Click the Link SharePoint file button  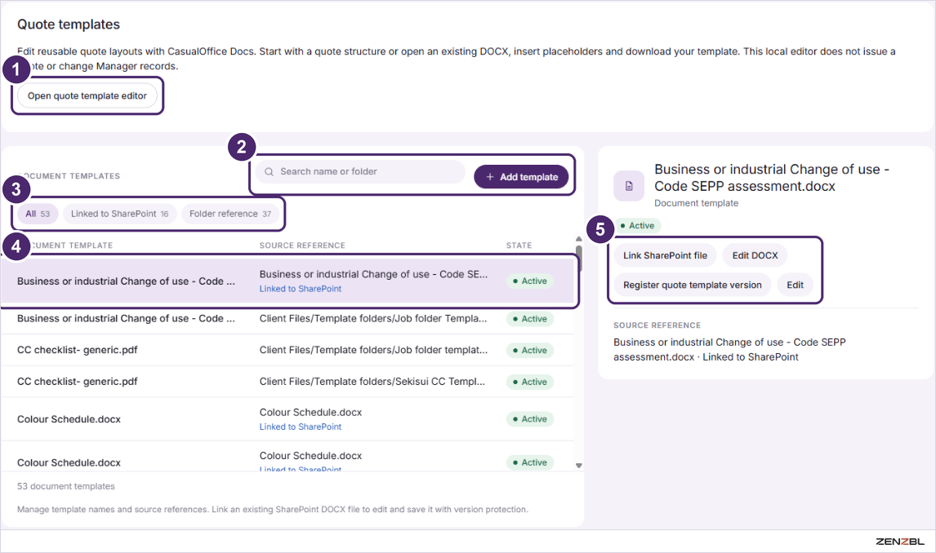(665, 255)
